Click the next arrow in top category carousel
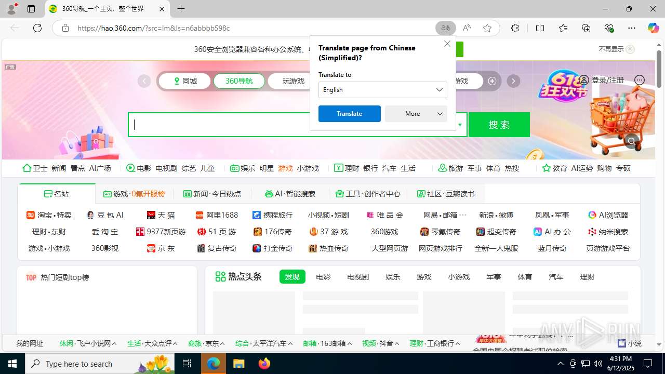The width and height of the screenshot is (665, 374). 513,81
